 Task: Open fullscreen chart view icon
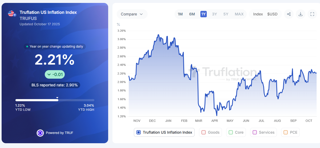(312, 14)
